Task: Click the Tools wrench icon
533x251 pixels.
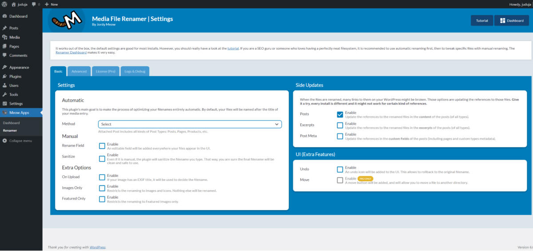Action: [x=5, y=94]
